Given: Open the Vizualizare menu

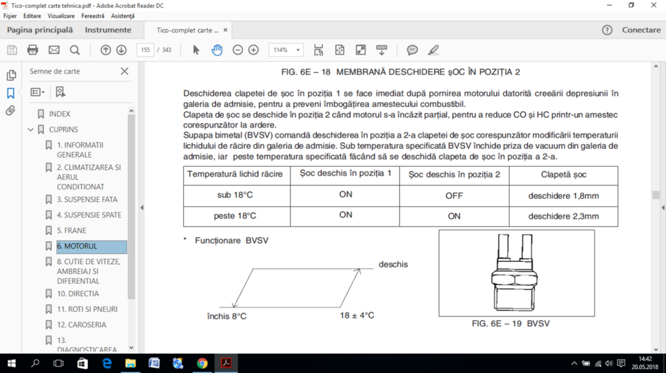Looking at the screenshot, I should (61, 15).
